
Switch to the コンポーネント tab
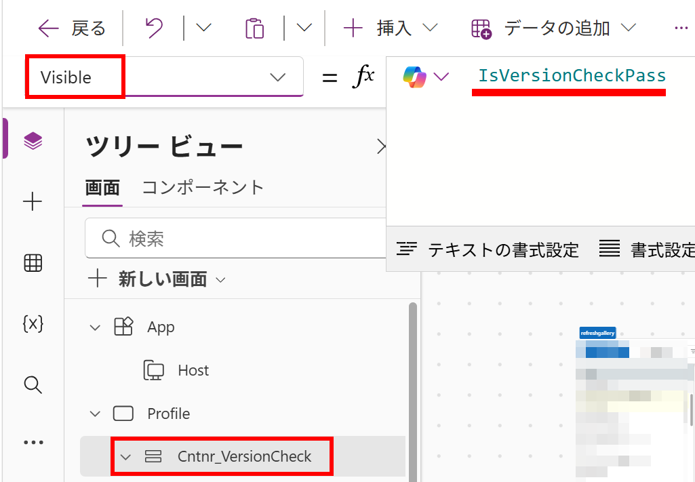pyautogui.click(x=203, y=188)
